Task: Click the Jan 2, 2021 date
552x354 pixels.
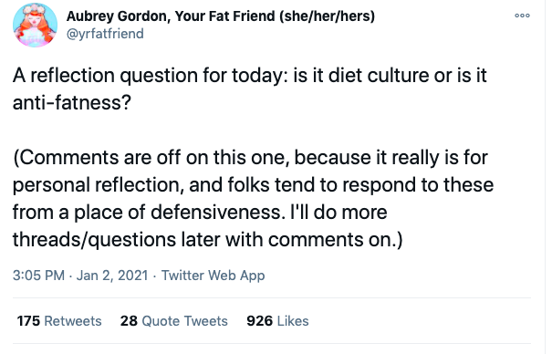Action: pyautogui.click(x=112, y=276)
